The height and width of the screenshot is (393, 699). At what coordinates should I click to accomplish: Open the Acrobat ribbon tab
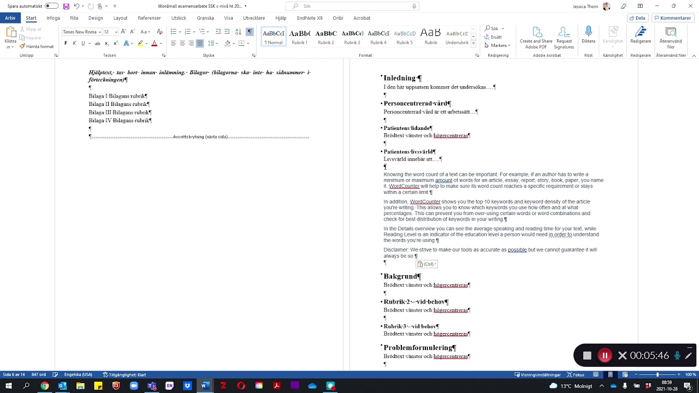[x=362, y=18]
